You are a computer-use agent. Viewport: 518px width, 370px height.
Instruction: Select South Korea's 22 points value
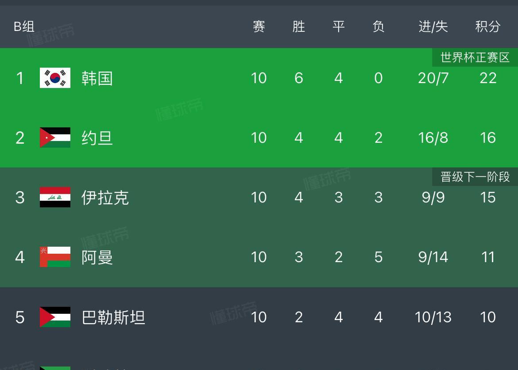tap(488, 78)
